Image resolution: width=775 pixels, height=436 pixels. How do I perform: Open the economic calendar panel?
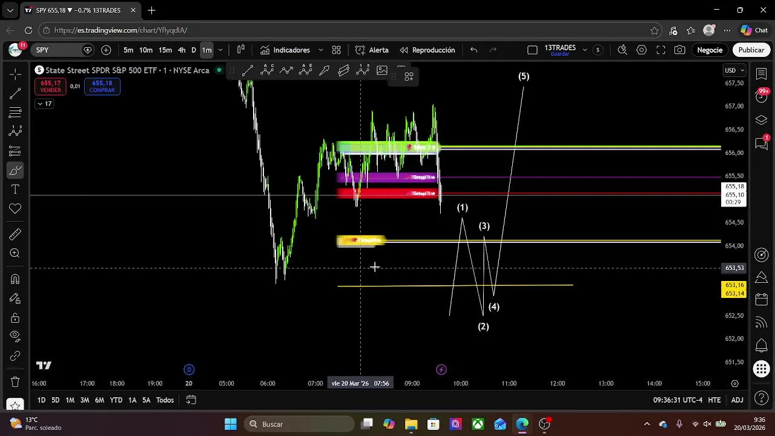pos(761,300)
